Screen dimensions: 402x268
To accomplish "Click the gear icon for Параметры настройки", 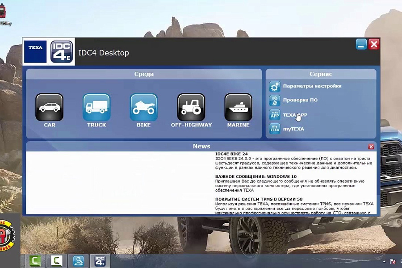I will click(x=274, y=86).
